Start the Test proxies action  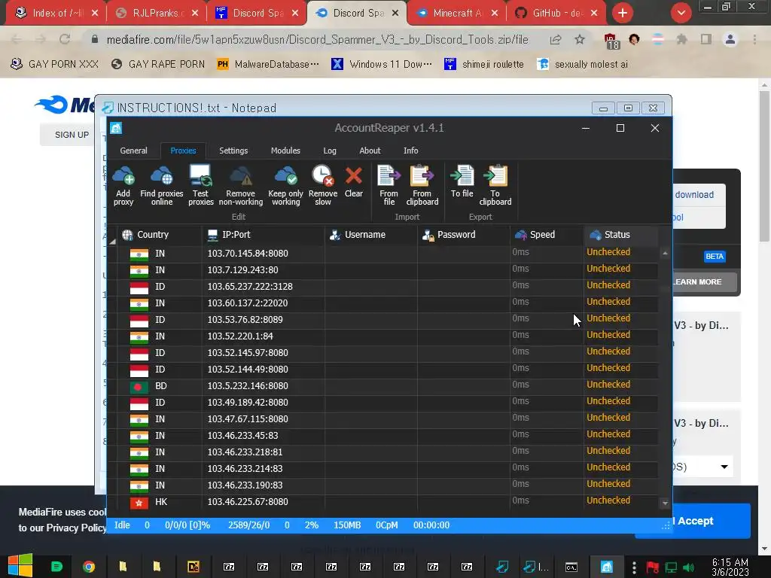click(x=200, y=185)
